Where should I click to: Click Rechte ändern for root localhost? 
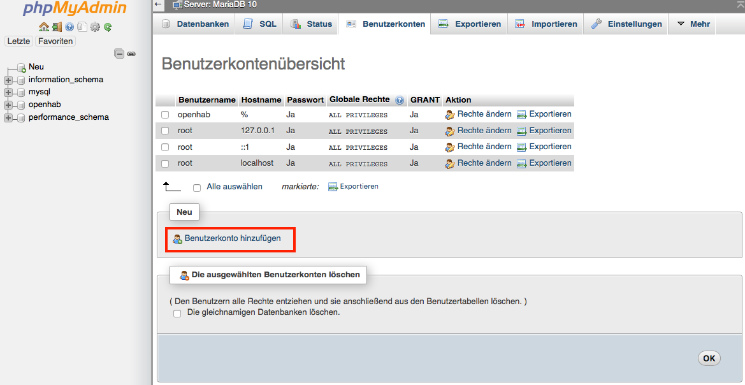tap(484, 163)
